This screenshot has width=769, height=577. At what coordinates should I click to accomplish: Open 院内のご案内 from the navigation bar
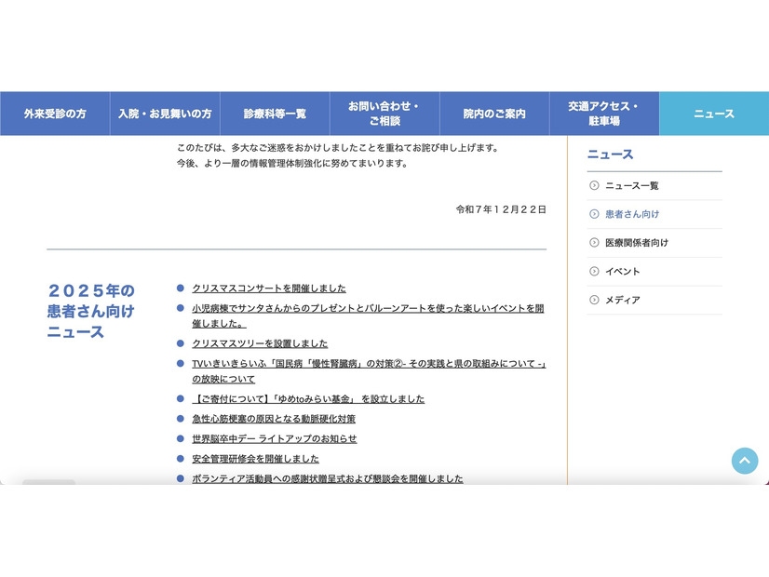pos(494,114)
